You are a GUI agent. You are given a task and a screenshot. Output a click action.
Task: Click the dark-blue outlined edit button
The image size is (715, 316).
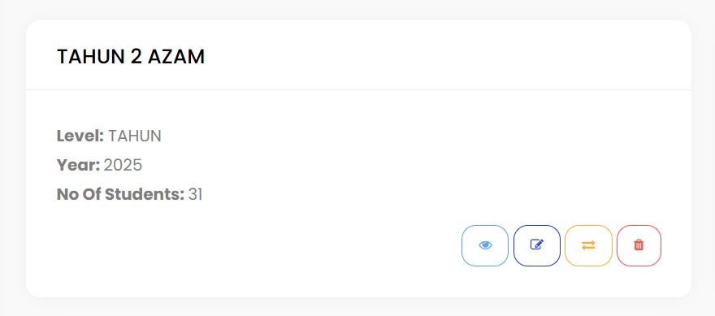coord(537,245)
